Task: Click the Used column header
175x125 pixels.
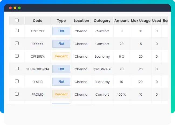Action: (157, 21)
